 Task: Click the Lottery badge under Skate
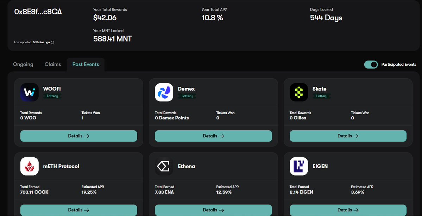click(x=322, y=96)
